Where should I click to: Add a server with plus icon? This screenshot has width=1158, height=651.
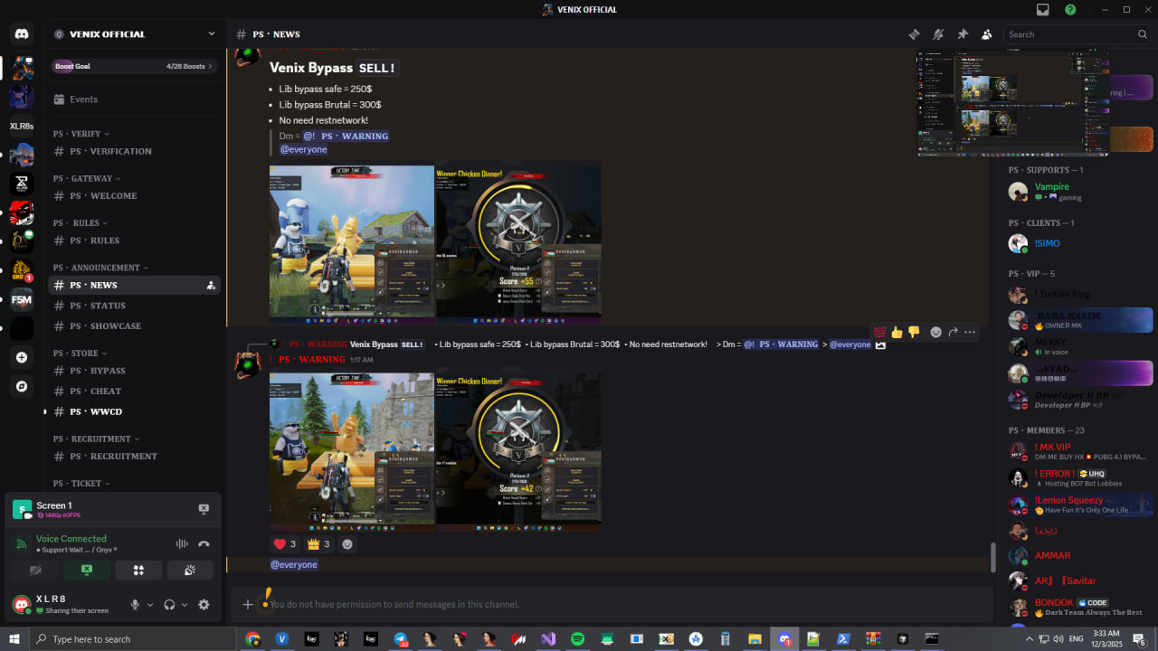pos(22,357)
